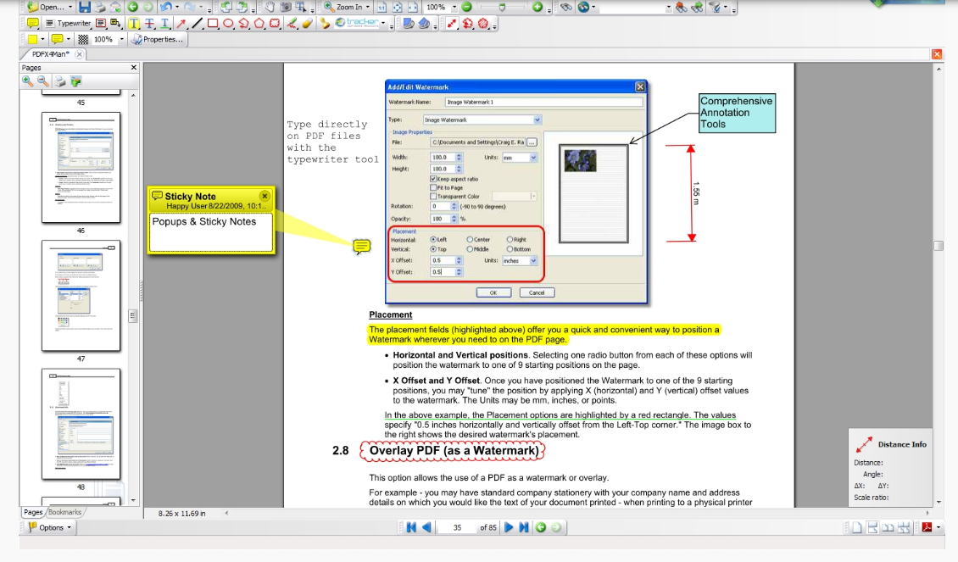Click the Print icon in top toolbar

99,7
